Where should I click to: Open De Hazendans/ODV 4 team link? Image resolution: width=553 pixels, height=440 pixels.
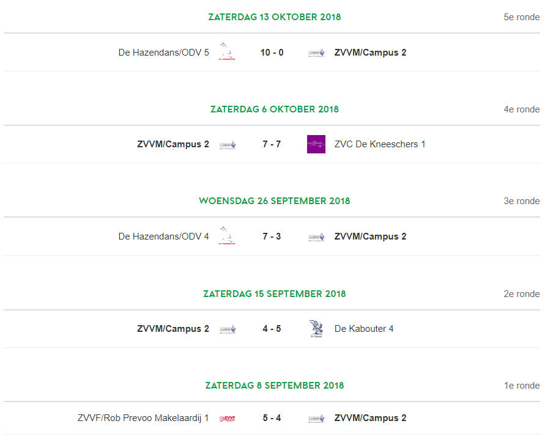click(164, 237)
